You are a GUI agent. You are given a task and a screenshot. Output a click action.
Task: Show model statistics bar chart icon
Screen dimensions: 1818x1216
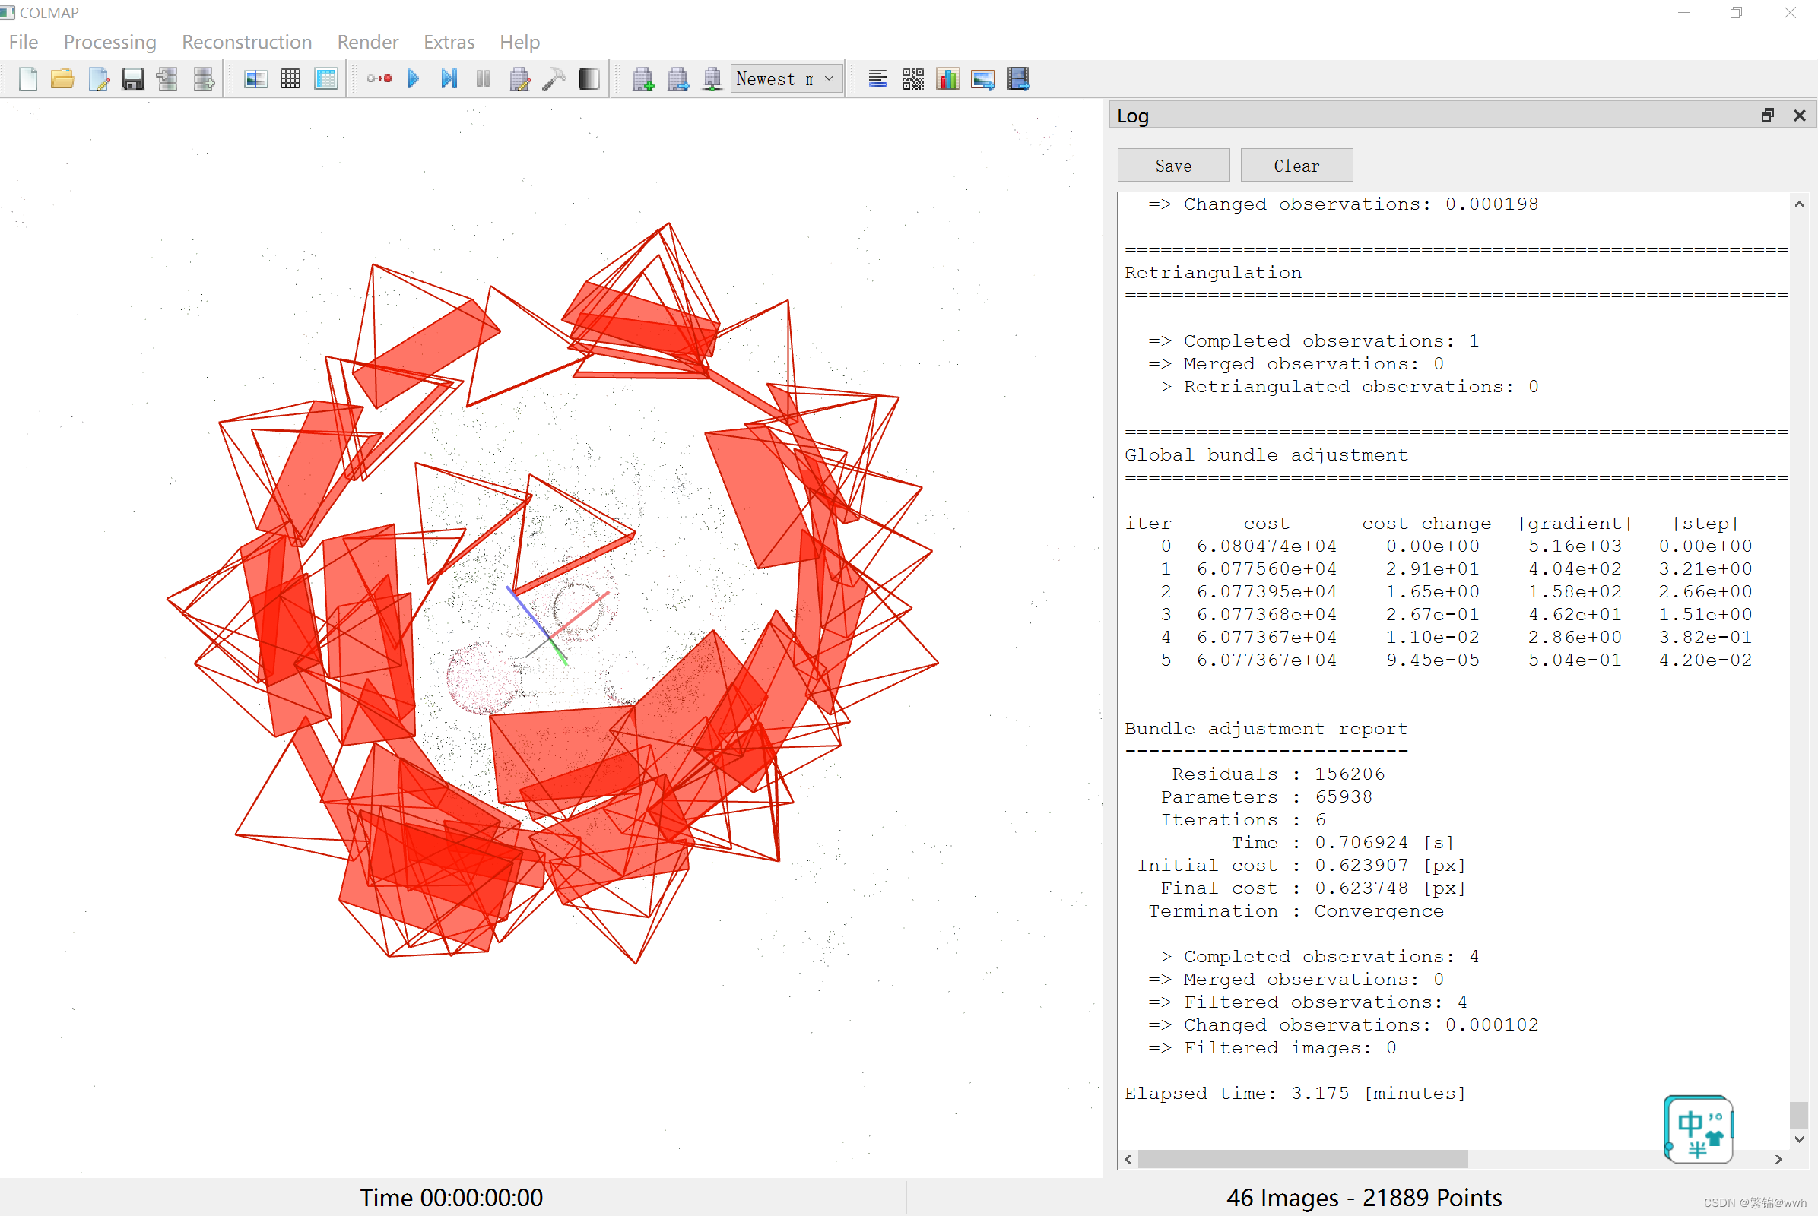point(947,79)
